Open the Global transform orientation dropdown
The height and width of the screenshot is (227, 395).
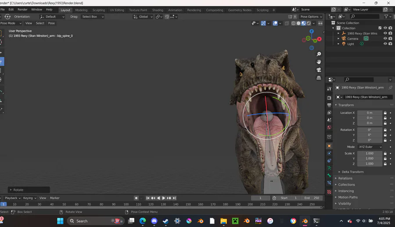point(143,17)
